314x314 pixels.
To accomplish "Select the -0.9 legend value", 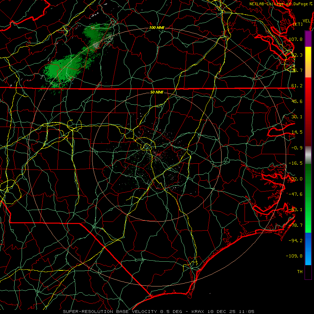I will click(x=297, y=148).
